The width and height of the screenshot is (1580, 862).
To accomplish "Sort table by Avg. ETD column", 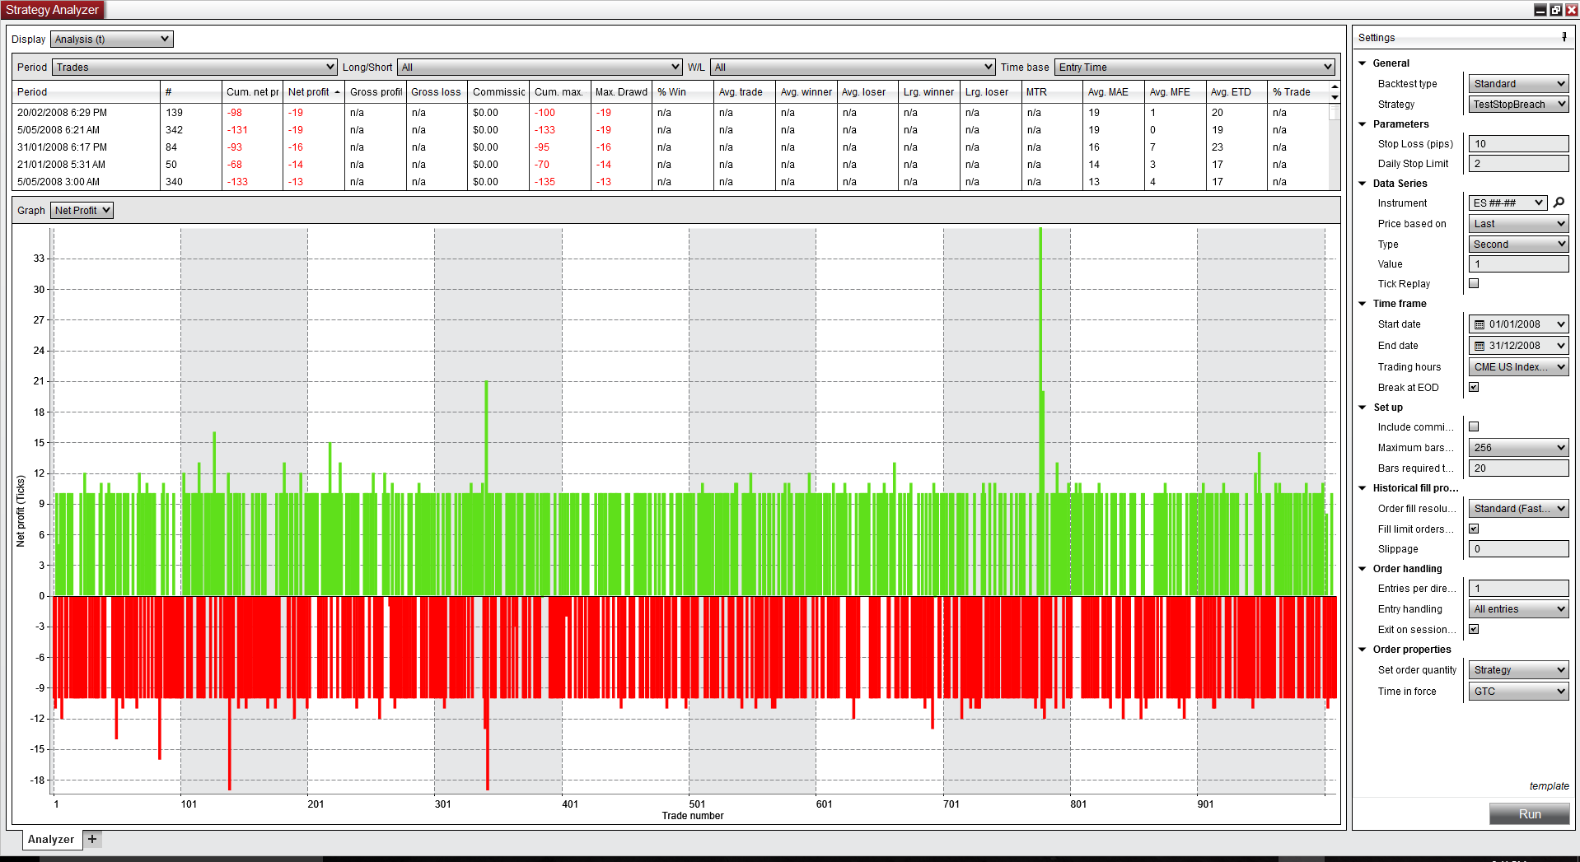I will (1236, 92).
